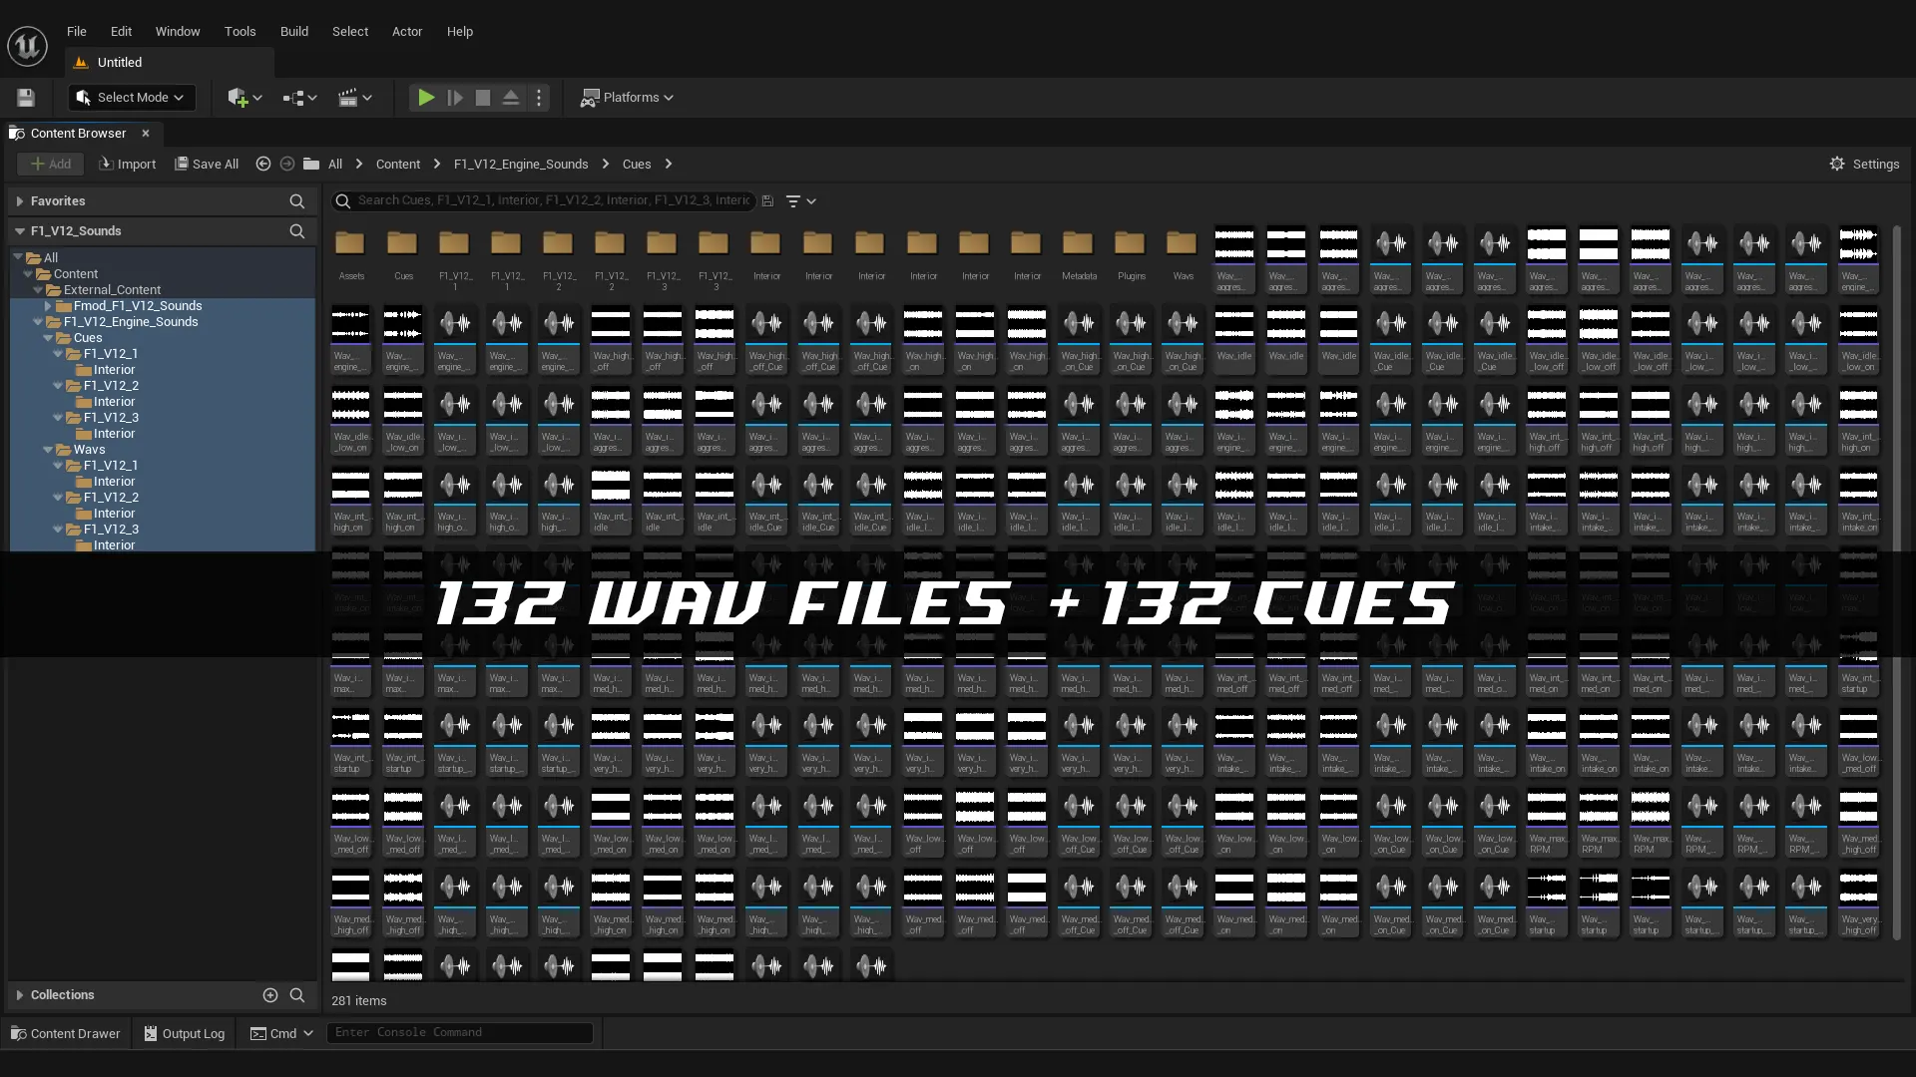Open the Tools menu
1916x1077 pixels.
(240, 32)
